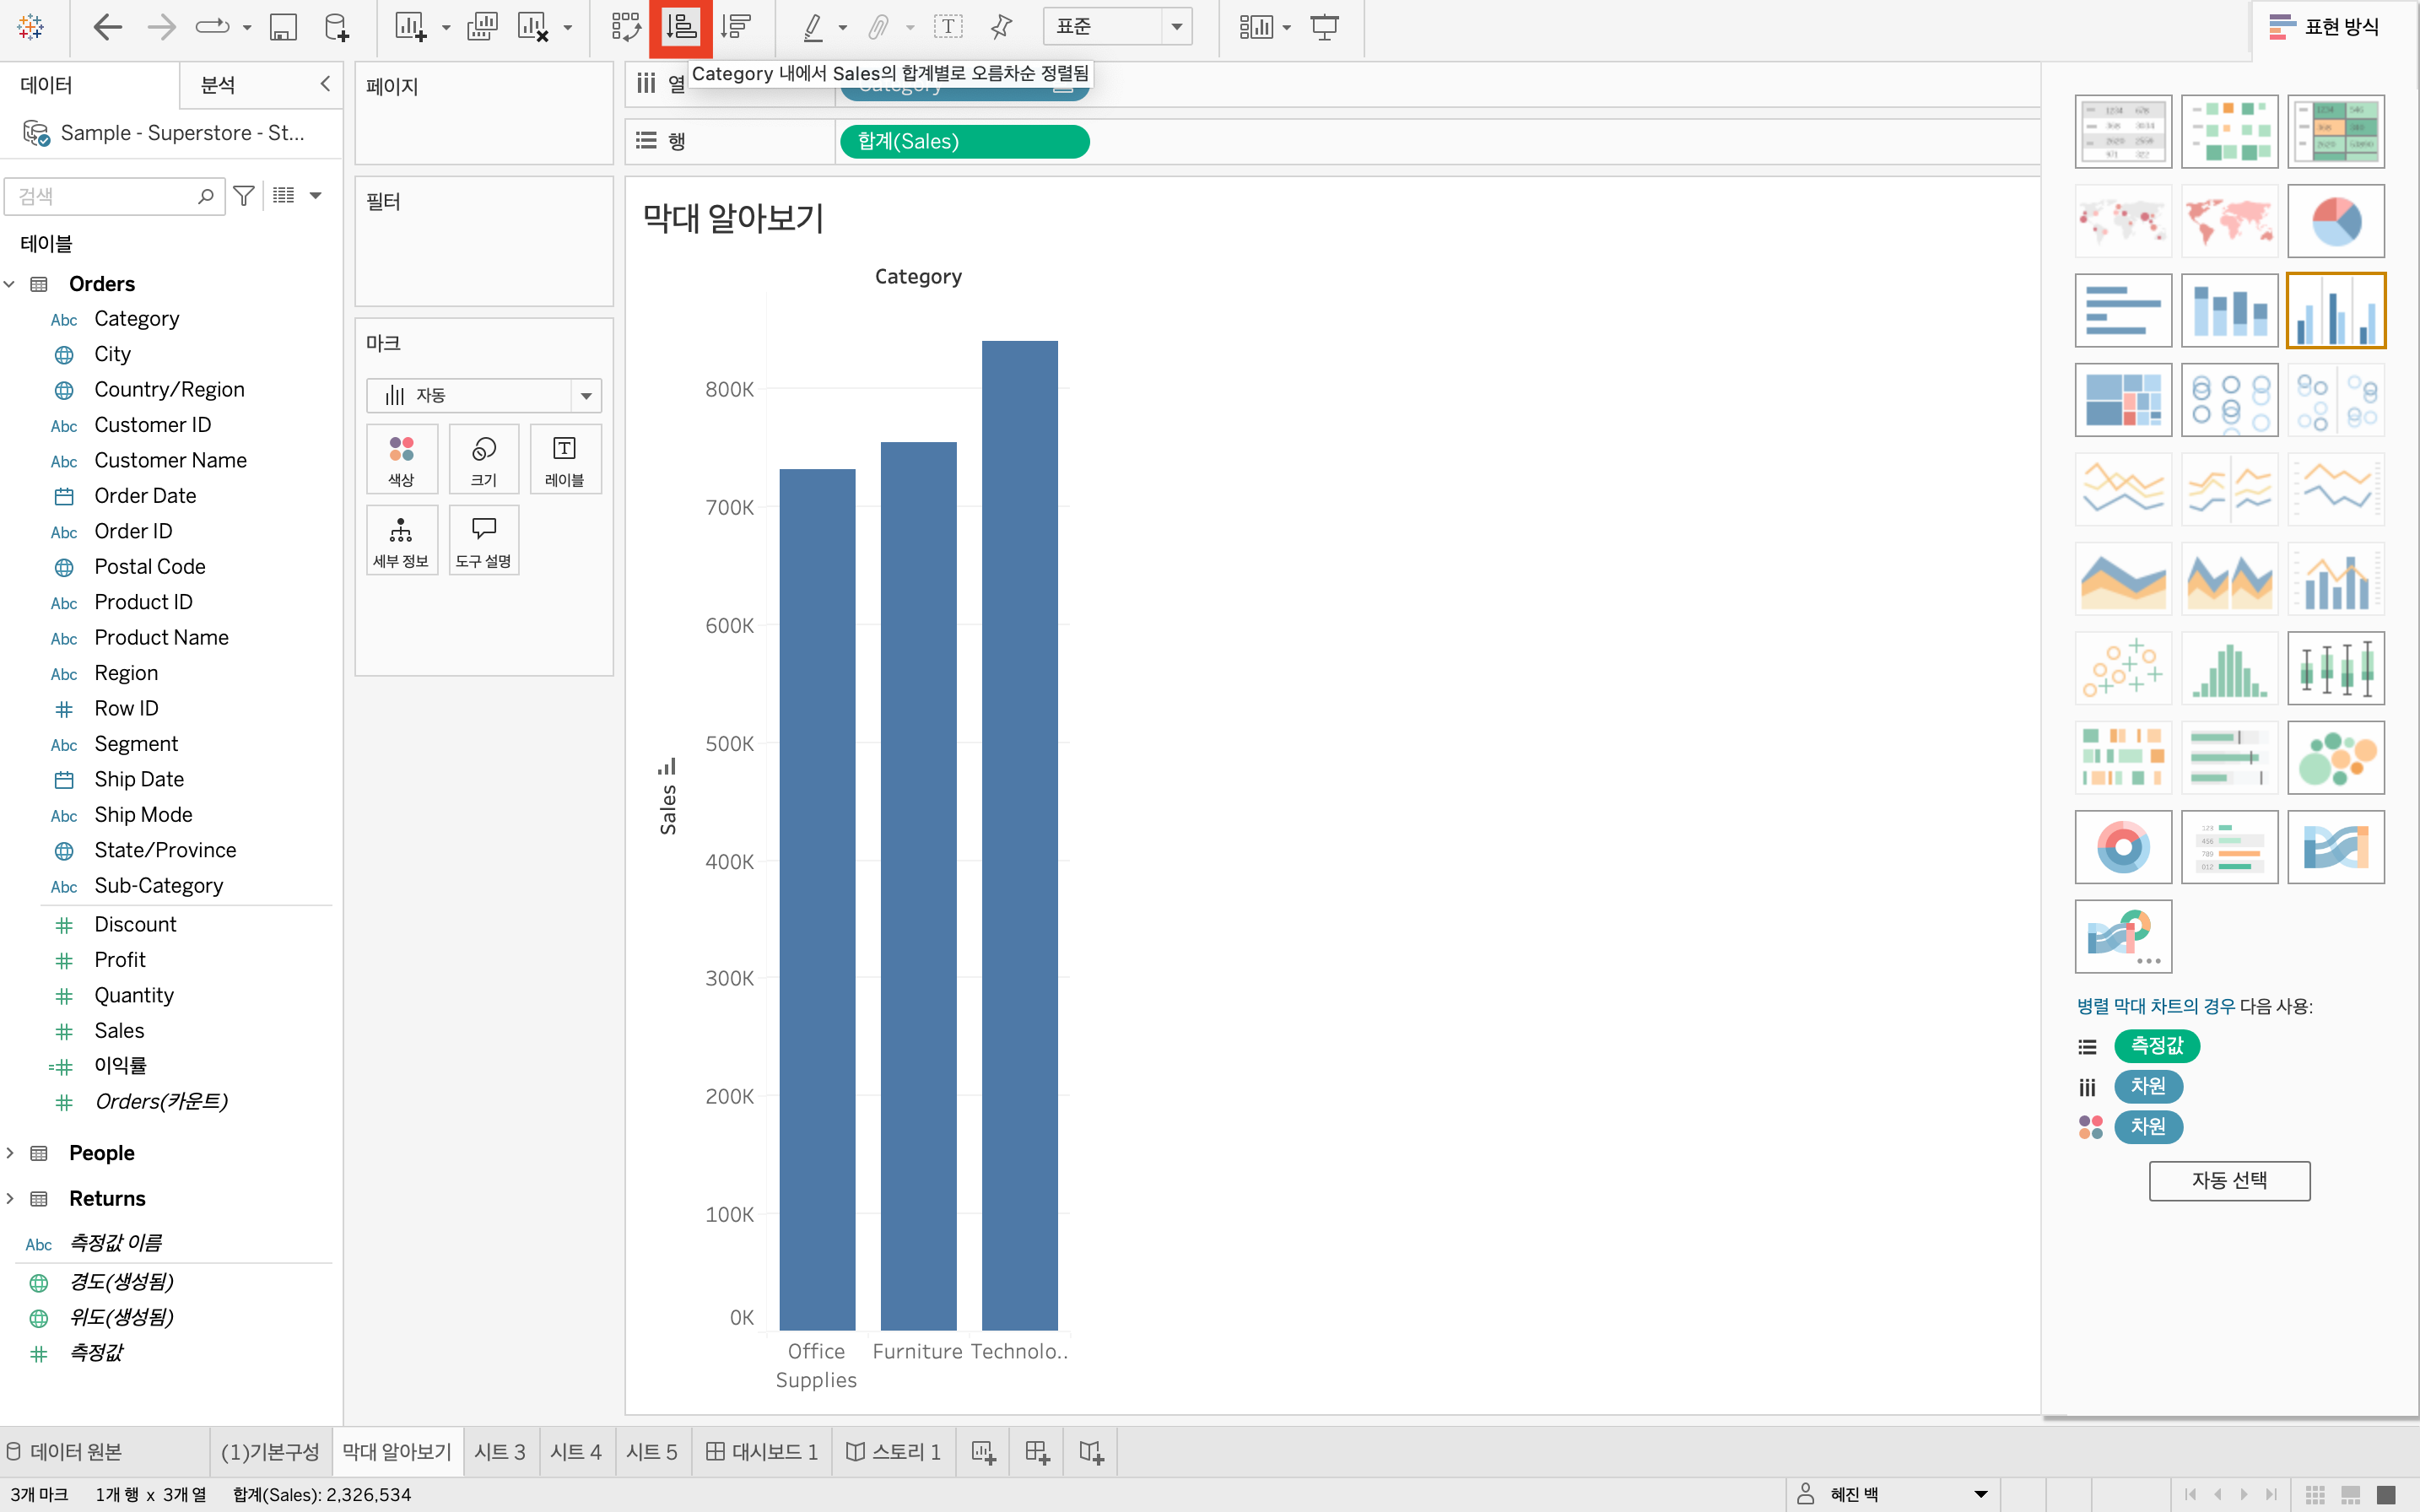Collapse the side data pane

325,84
